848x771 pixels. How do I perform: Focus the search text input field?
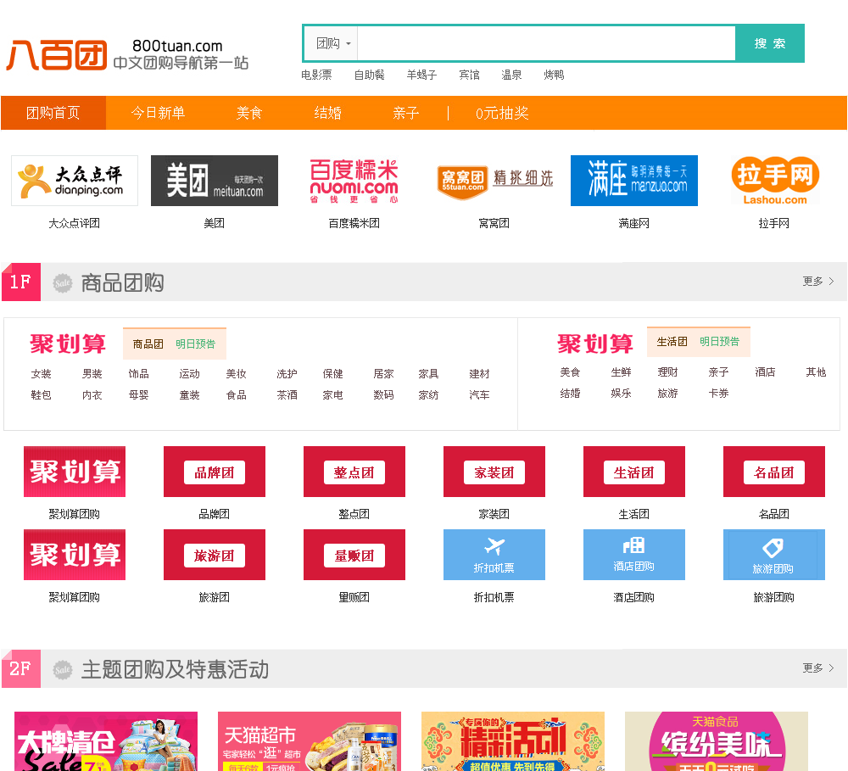click(546, 43)
